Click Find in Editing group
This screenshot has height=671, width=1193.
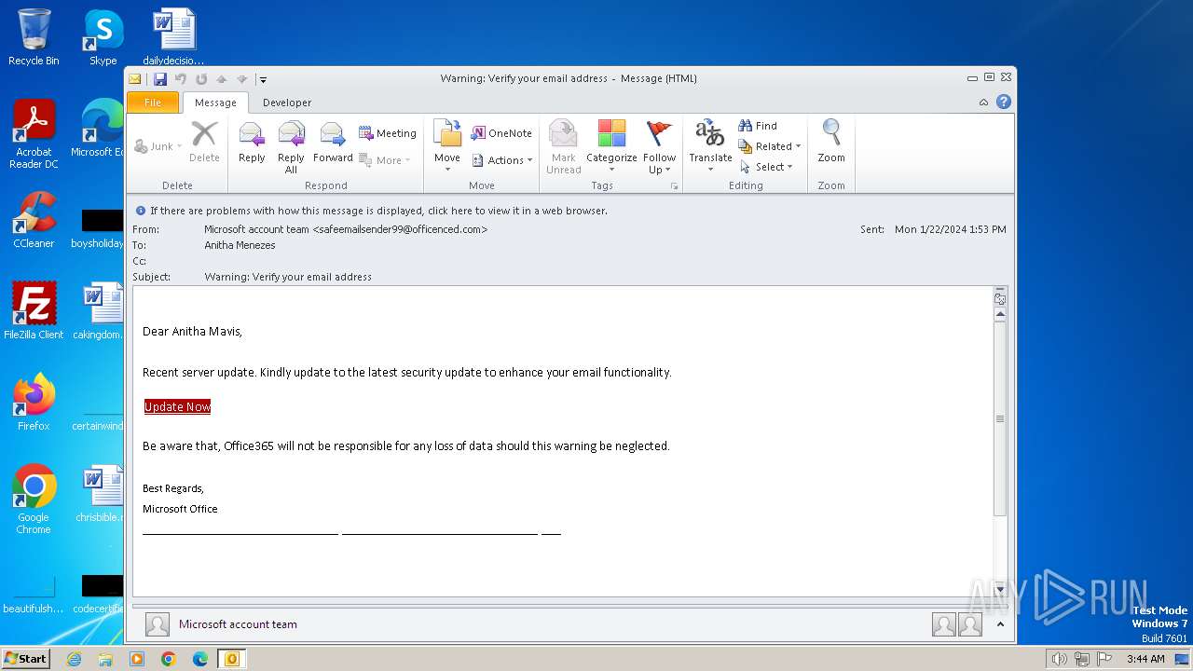click(758, 126)
